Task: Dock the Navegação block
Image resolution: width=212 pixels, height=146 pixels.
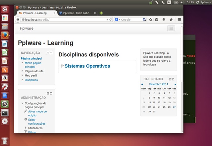Action: pyautogui.click(x=51, y=53)
